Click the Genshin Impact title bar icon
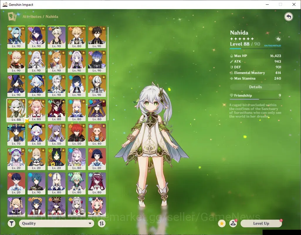Viewport: 301px width, 235px height. click(x=5, y=4)
